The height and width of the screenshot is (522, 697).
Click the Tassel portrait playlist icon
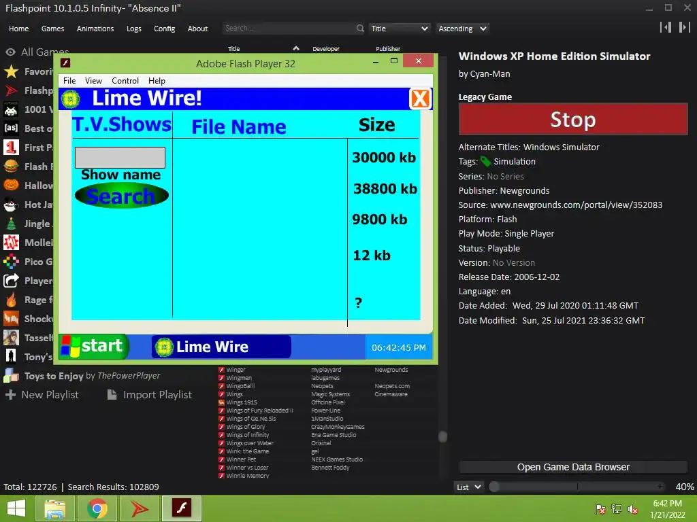(11, 338)
